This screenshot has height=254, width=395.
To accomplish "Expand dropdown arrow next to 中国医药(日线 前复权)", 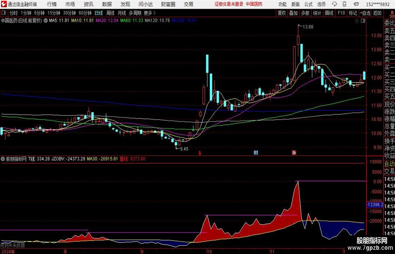I will (46, 20).
